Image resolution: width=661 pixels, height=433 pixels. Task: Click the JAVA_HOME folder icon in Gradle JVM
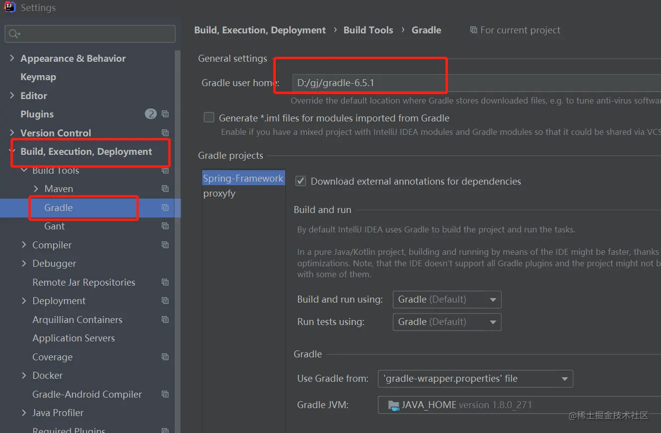pos(394,405)
